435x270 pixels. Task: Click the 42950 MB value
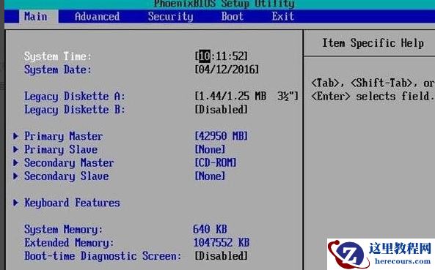(x=221, y=136)
